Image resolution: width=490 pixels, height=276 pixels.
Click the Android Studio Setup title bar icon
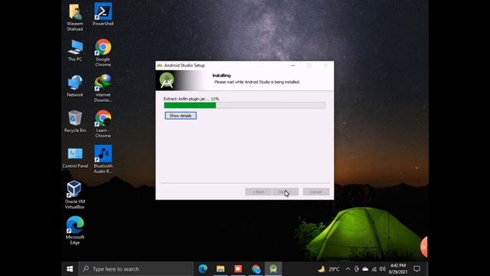[x=160, y=65]
